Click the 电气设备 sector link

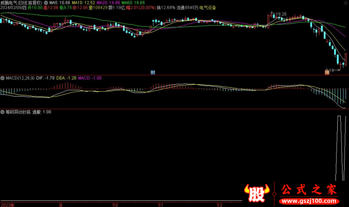click(x=208, y=8)
